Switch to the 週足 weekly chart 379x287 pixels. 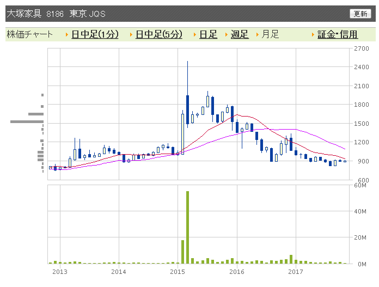click(240, 34)
